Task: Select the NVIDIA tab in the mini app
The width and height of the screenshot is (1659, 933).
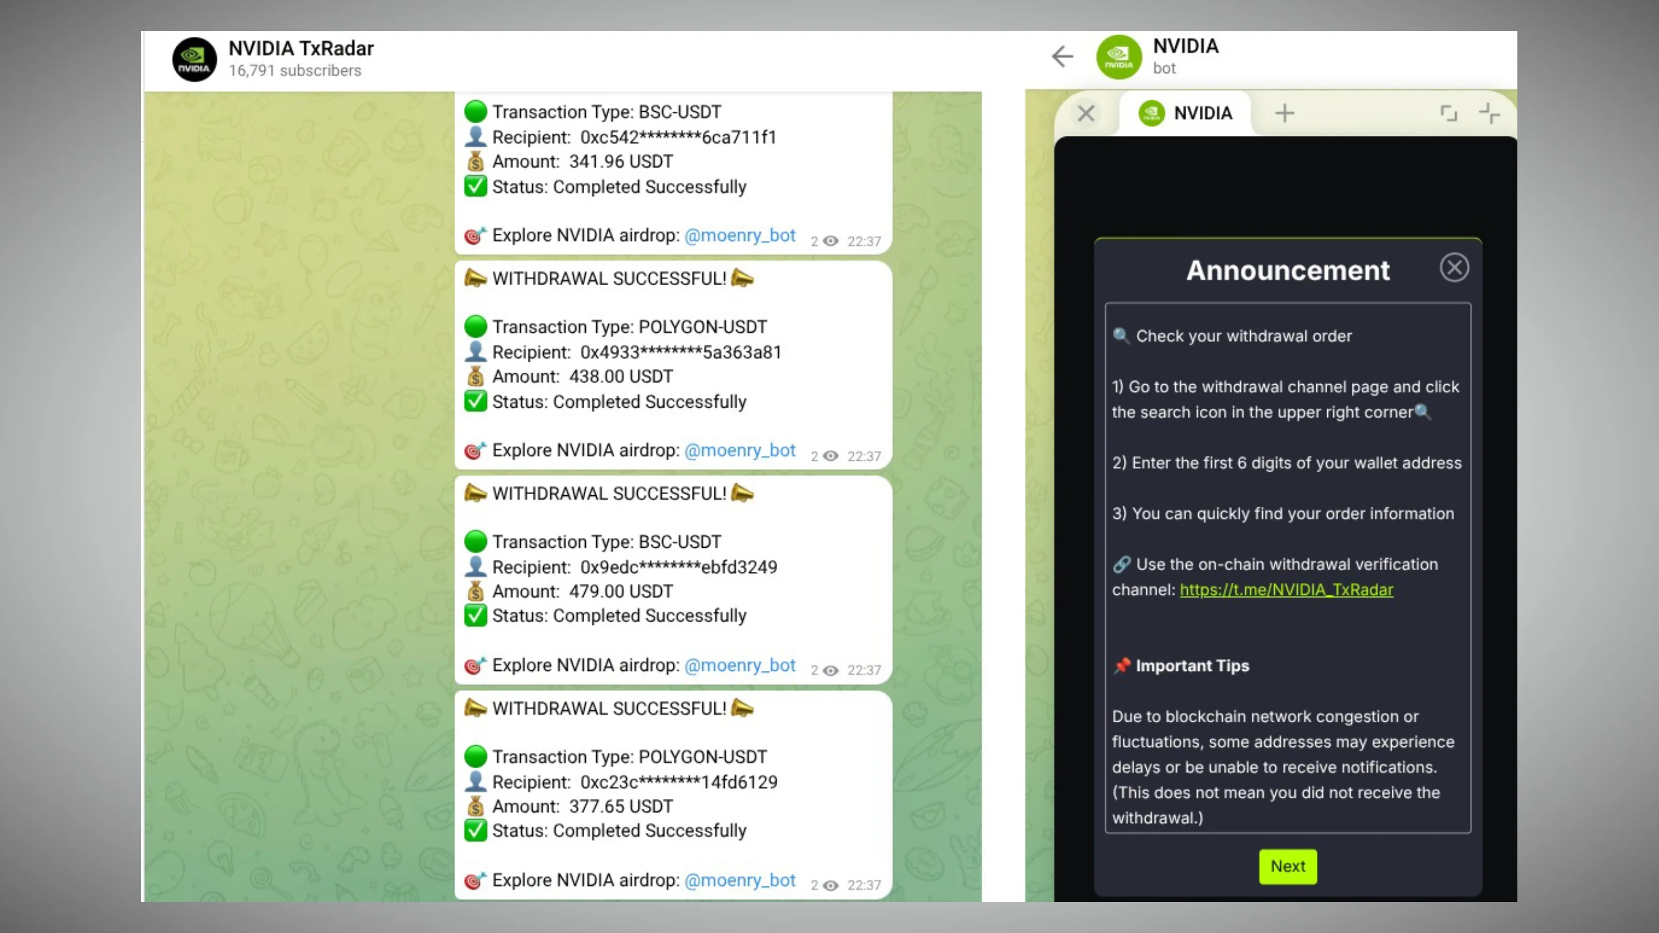Action: (1185, 113)
